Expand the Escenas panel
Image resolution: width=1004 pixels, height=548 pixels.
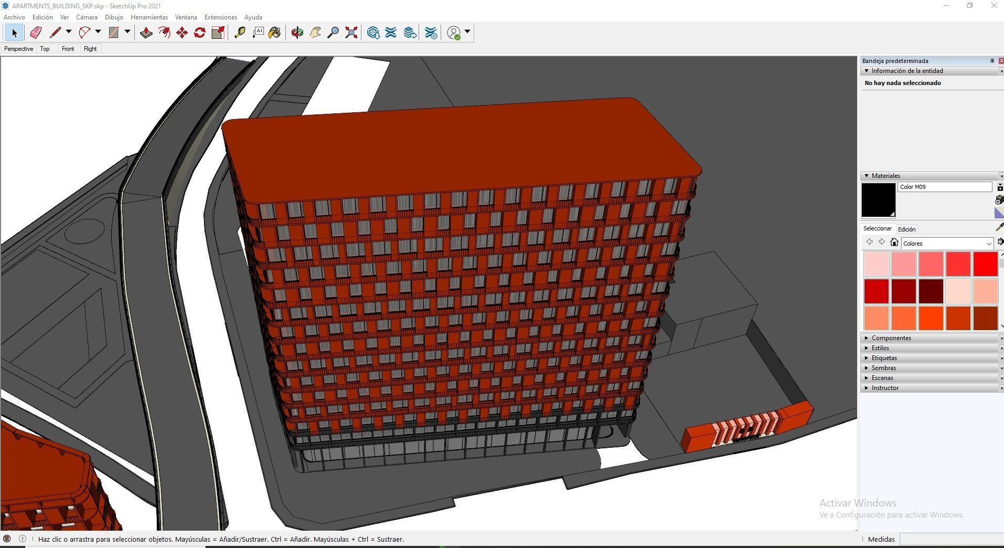point(867,378)
